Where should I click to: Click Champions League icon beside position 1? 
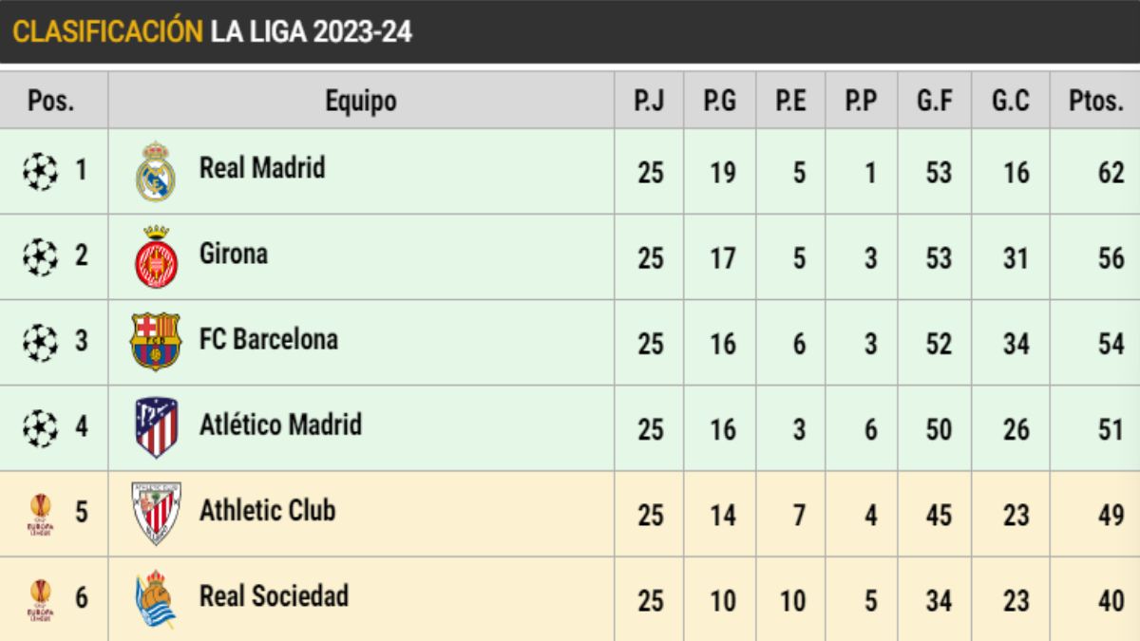point(39,172)
